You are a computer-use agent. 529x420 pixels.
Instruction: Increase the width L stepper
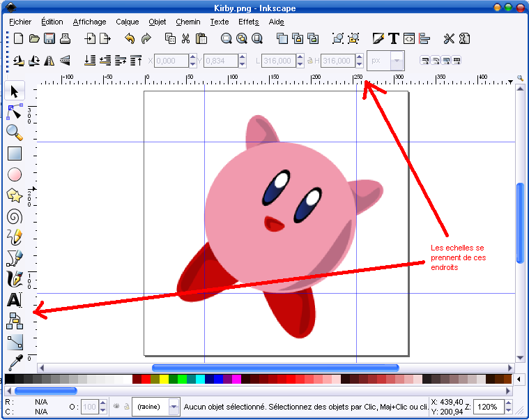(x=300, y=57)
